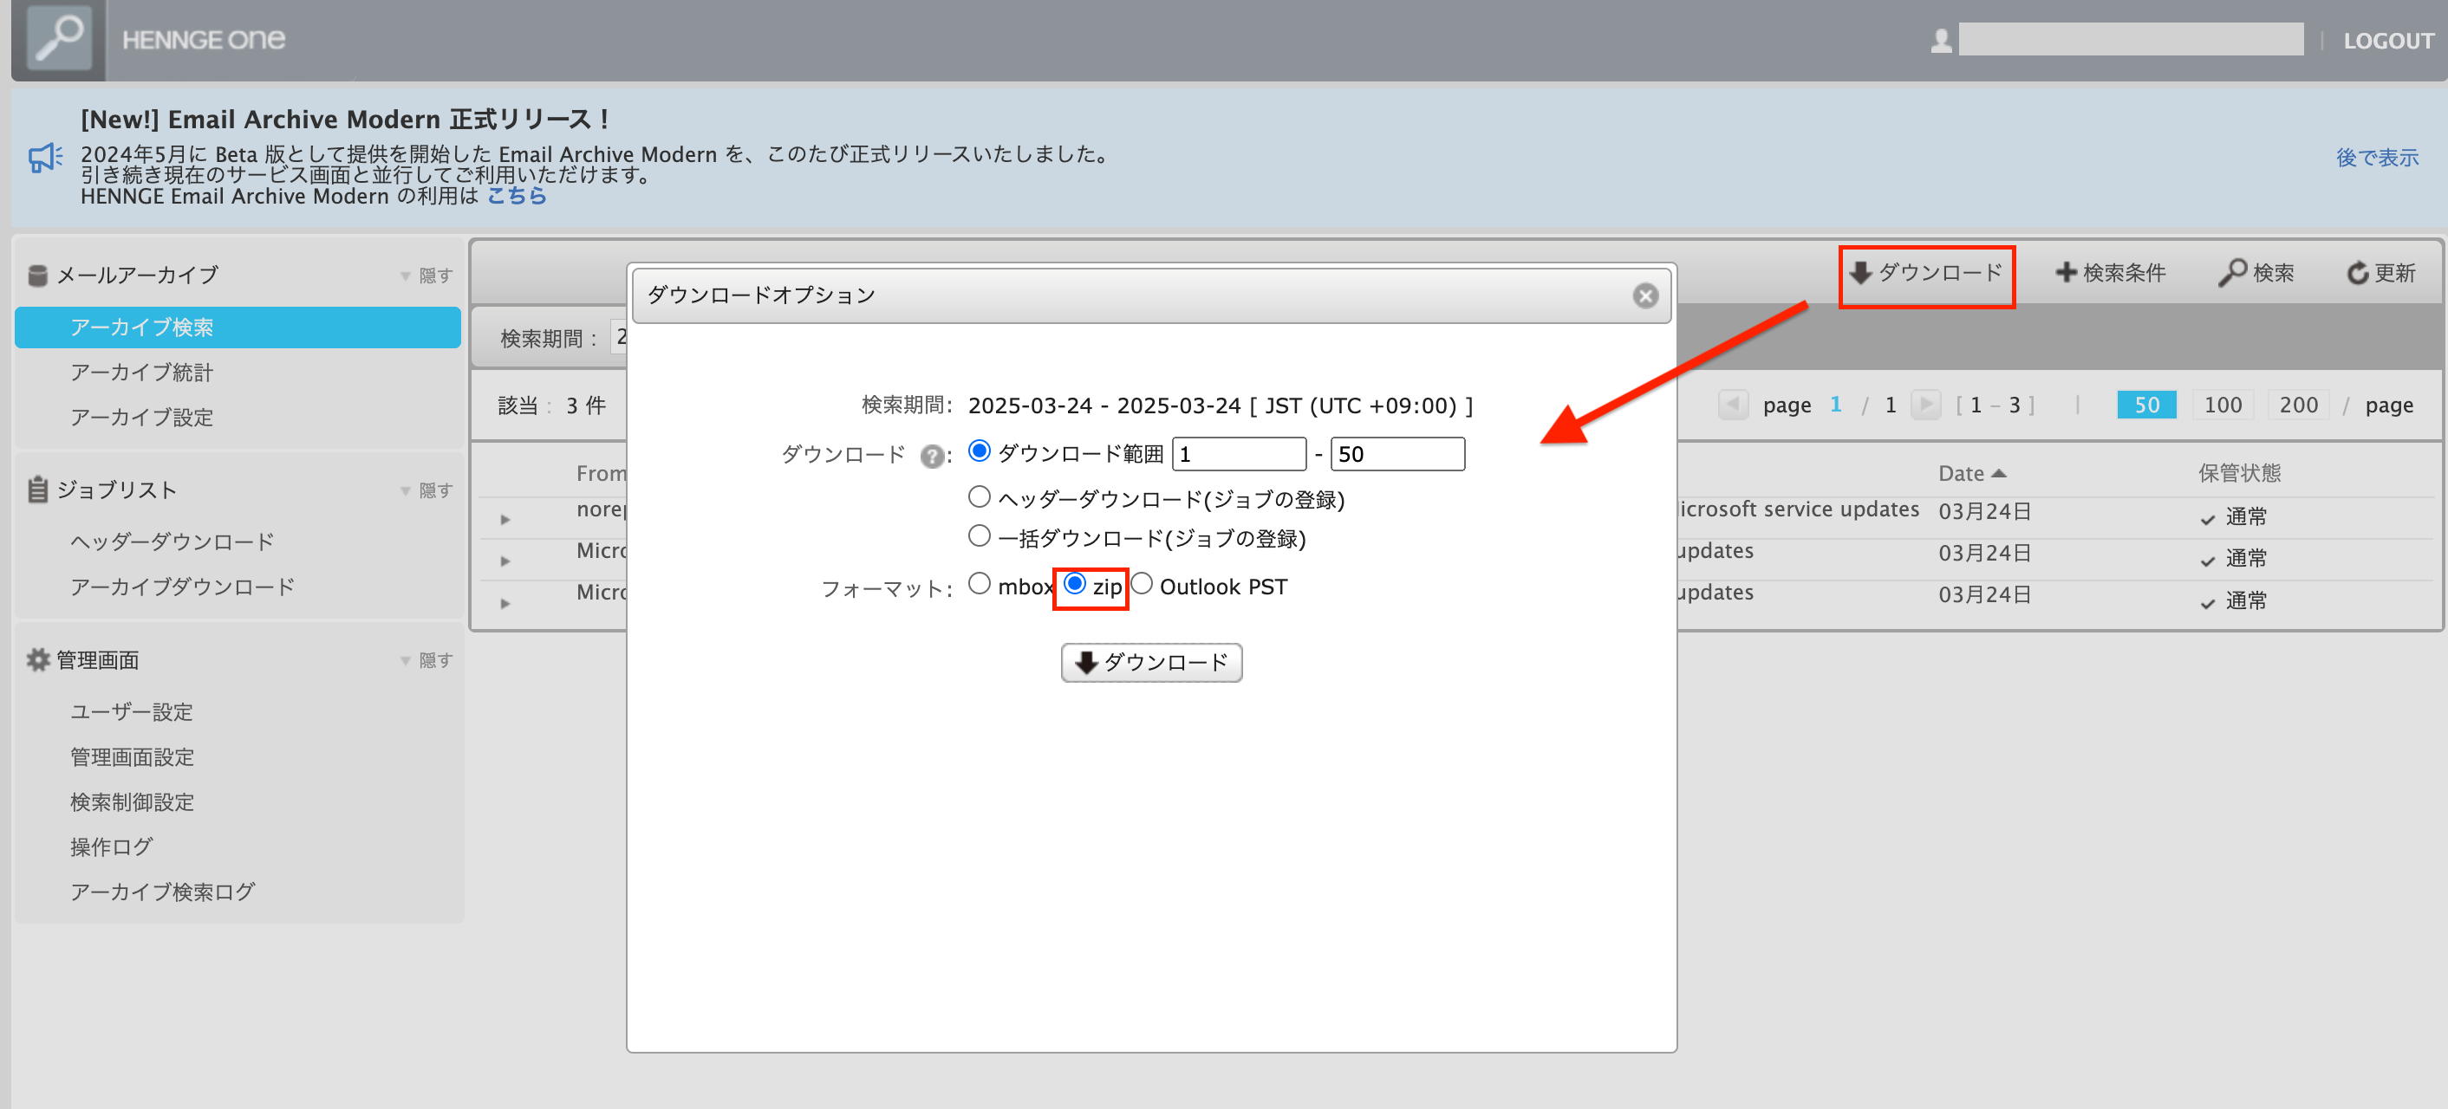Collapse 管理画面 section with 隠す
The width and height of the screenshot is (2448, 1109).
click(x=426, y=660)
